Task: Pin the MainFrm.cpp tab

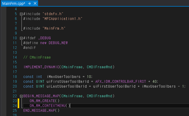Action: pyautogui.click(x=29, y=4)
